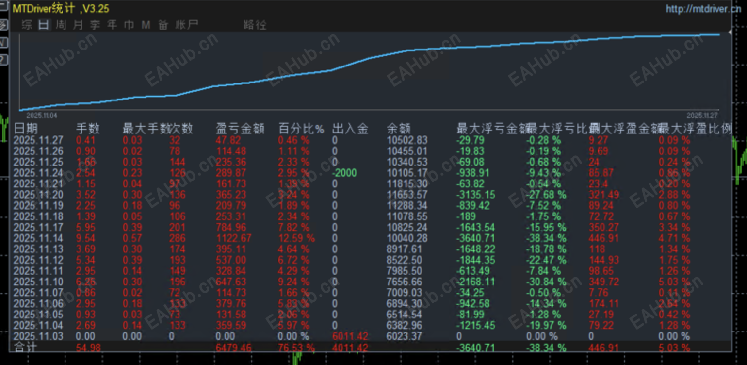
Task: Select the 2025.11.14 date row
Action: click(x=38, y=238)
